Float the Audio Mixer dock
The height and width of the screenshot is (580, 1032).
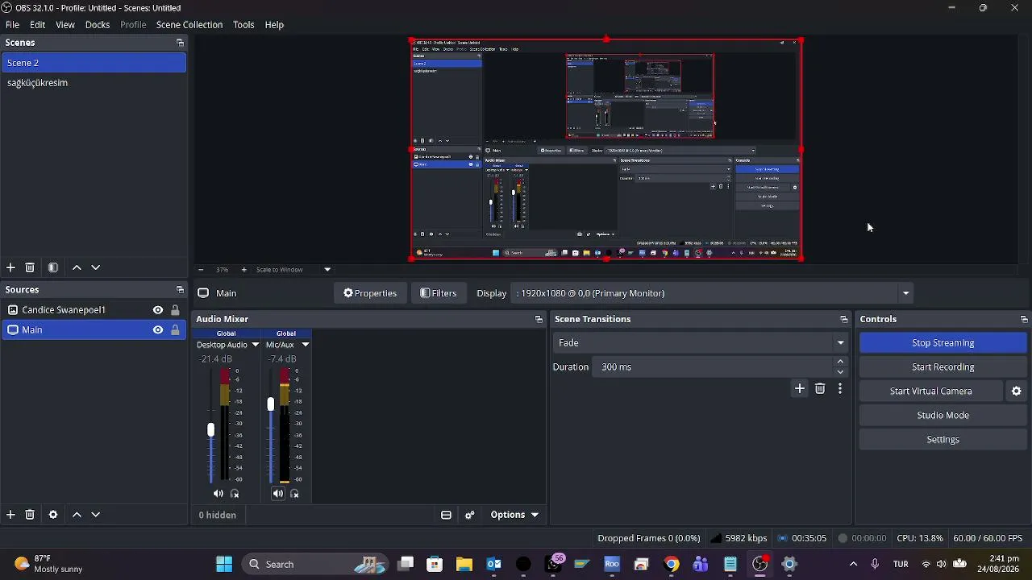[x=539, y=320]
